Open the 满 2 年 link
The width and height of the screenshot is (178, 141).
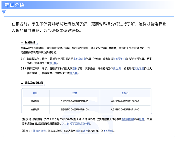pos(117,69)
